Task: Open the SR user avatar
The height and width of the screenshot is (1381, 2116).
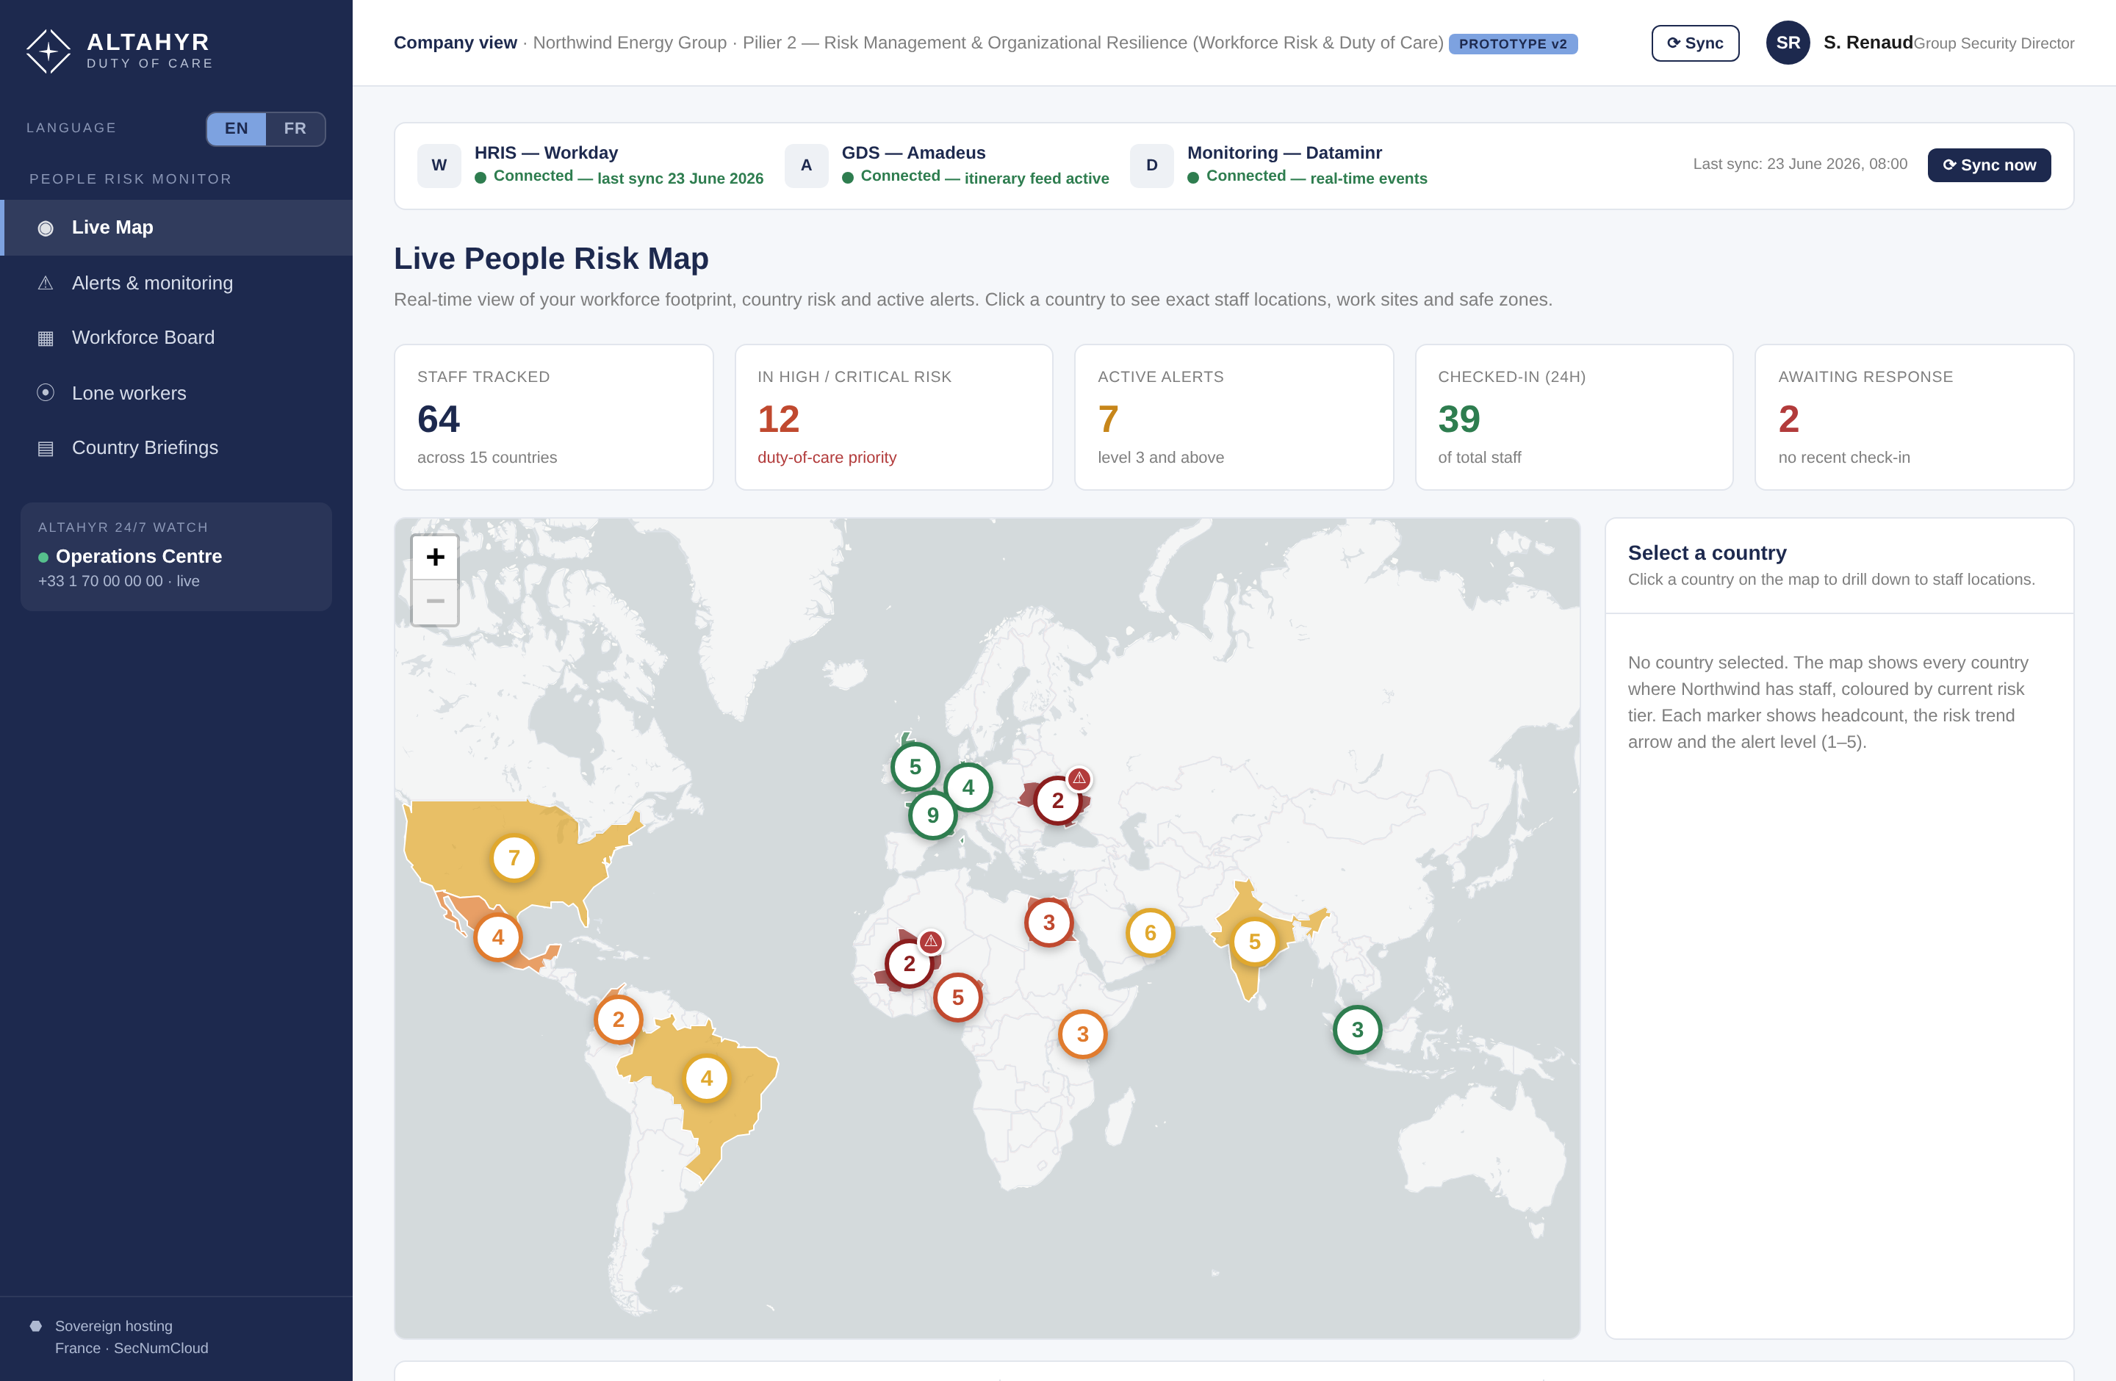Action: [x=1788, y=43]
